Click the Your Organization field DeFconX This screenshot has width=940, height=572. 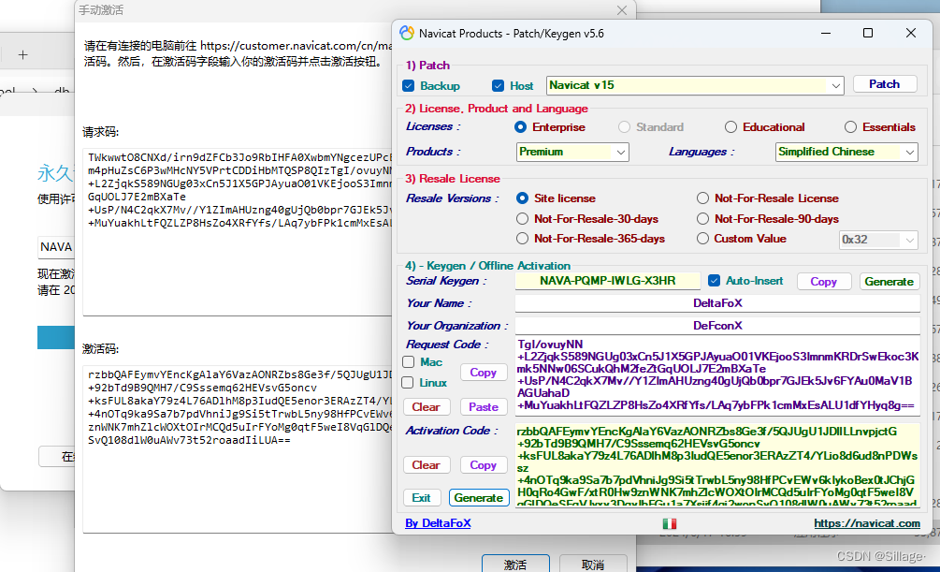(x=717, y=325)
